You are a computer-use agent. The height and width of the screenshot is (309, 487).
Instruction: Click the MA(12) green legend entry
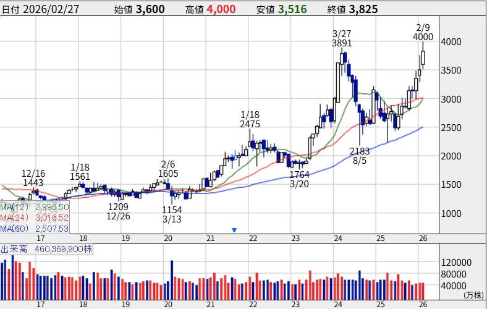pyautogui.click(x=34, y=205)
